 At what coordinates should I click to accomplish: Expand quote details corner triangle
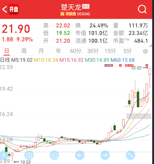coord(150,45)
